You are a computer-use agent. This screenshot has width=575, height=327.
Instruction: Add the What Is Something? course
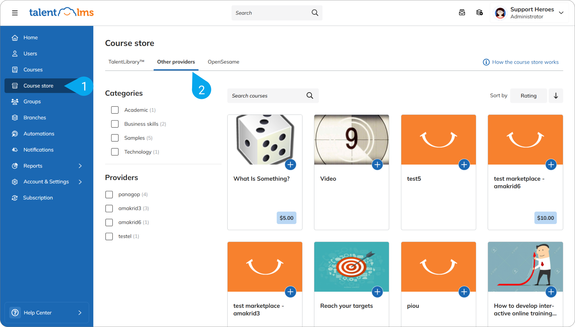pyautogui.click(x=290, y=164)
